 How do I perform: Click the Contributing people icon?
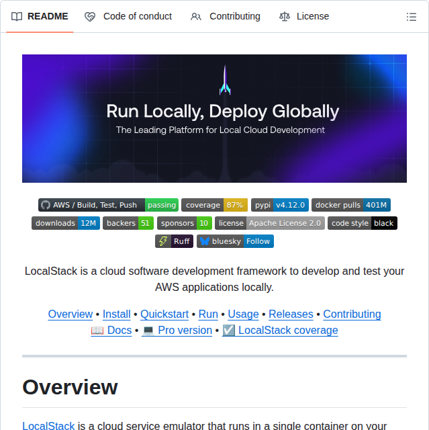[196, 17]
